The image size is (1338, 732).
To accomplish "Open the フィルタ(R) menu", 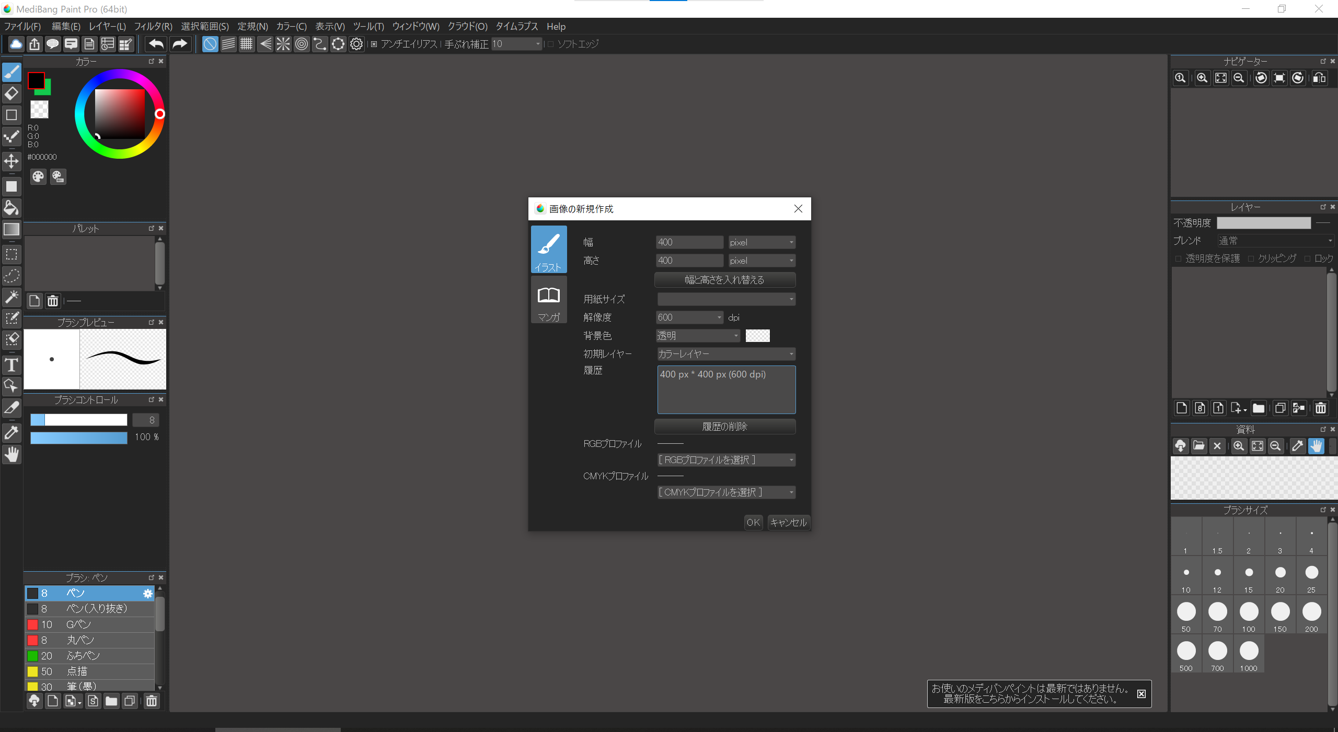I will [153, 27].
